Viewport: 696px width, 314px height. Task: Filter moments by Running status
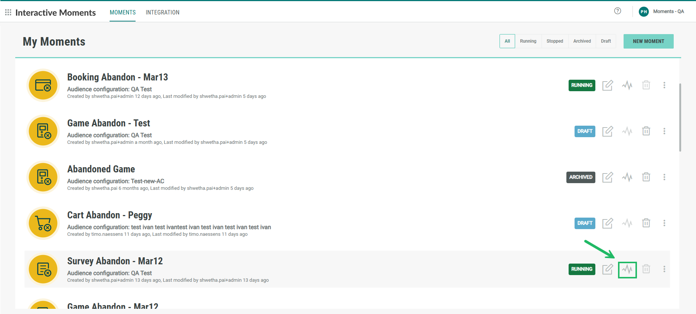(528, 41)
